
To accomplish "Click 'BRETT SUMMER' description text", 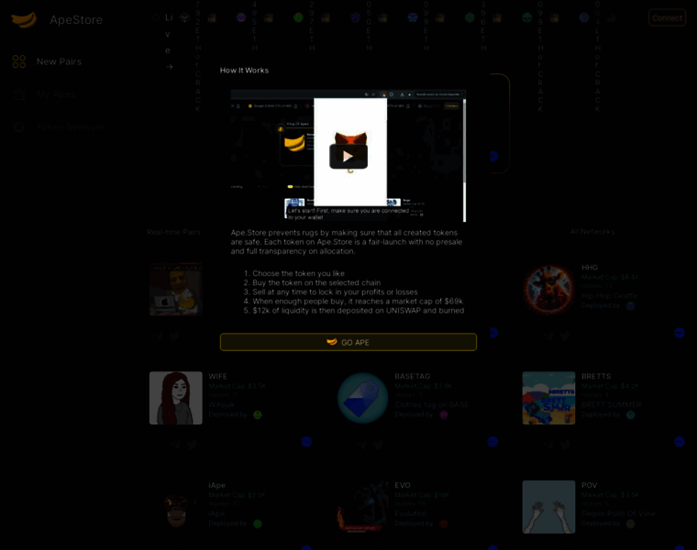I will click(611, 405).
